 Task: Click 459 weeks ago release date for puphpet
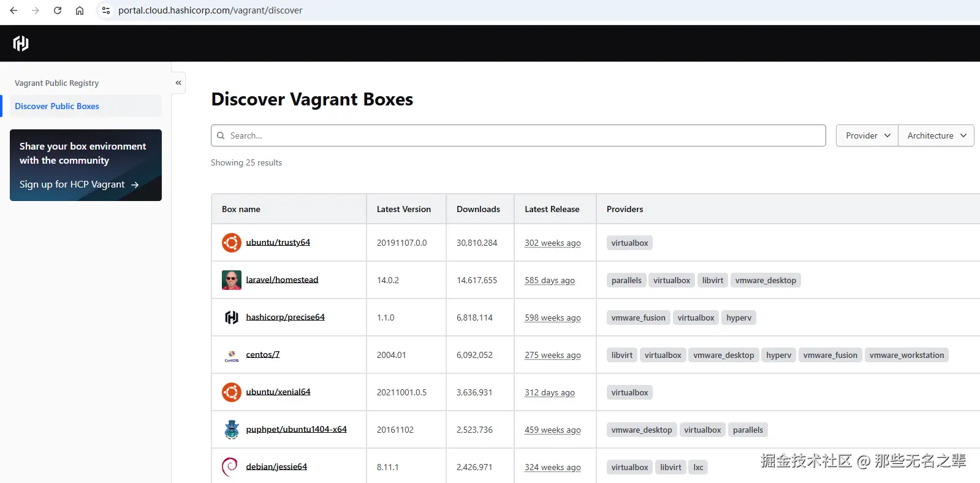click(553, 430)
